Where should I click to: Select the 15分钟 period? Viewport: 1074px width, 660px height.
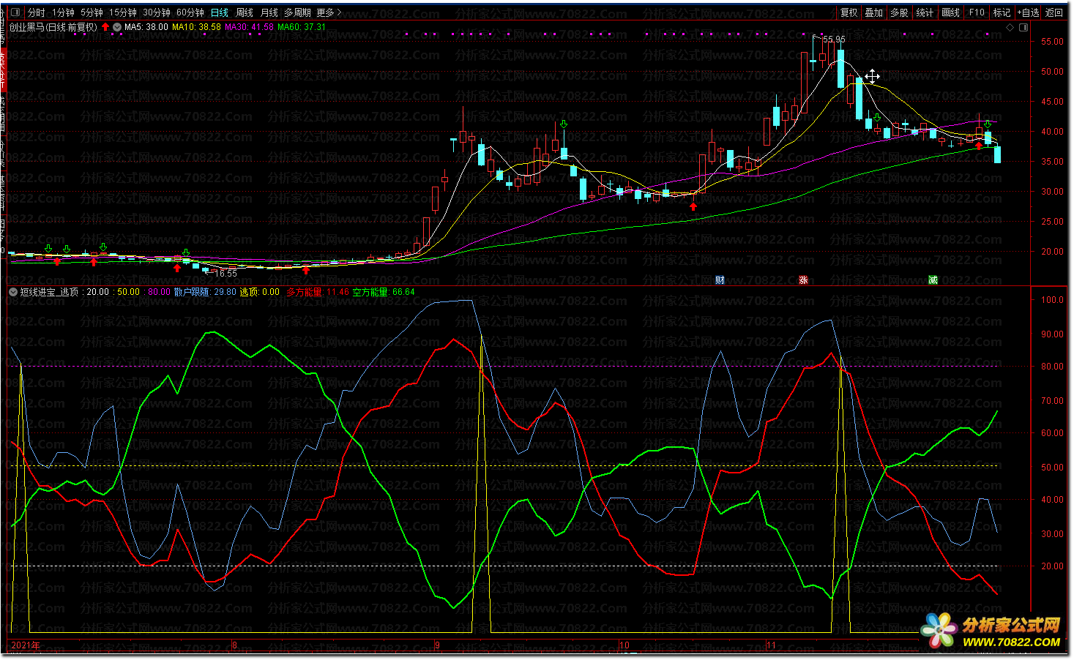[123, 12]
